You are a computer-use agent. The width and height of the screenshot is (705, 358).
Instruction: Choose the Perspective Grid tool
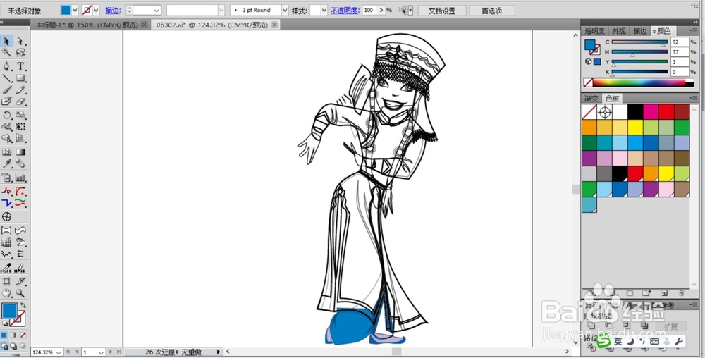coord(20,138)
